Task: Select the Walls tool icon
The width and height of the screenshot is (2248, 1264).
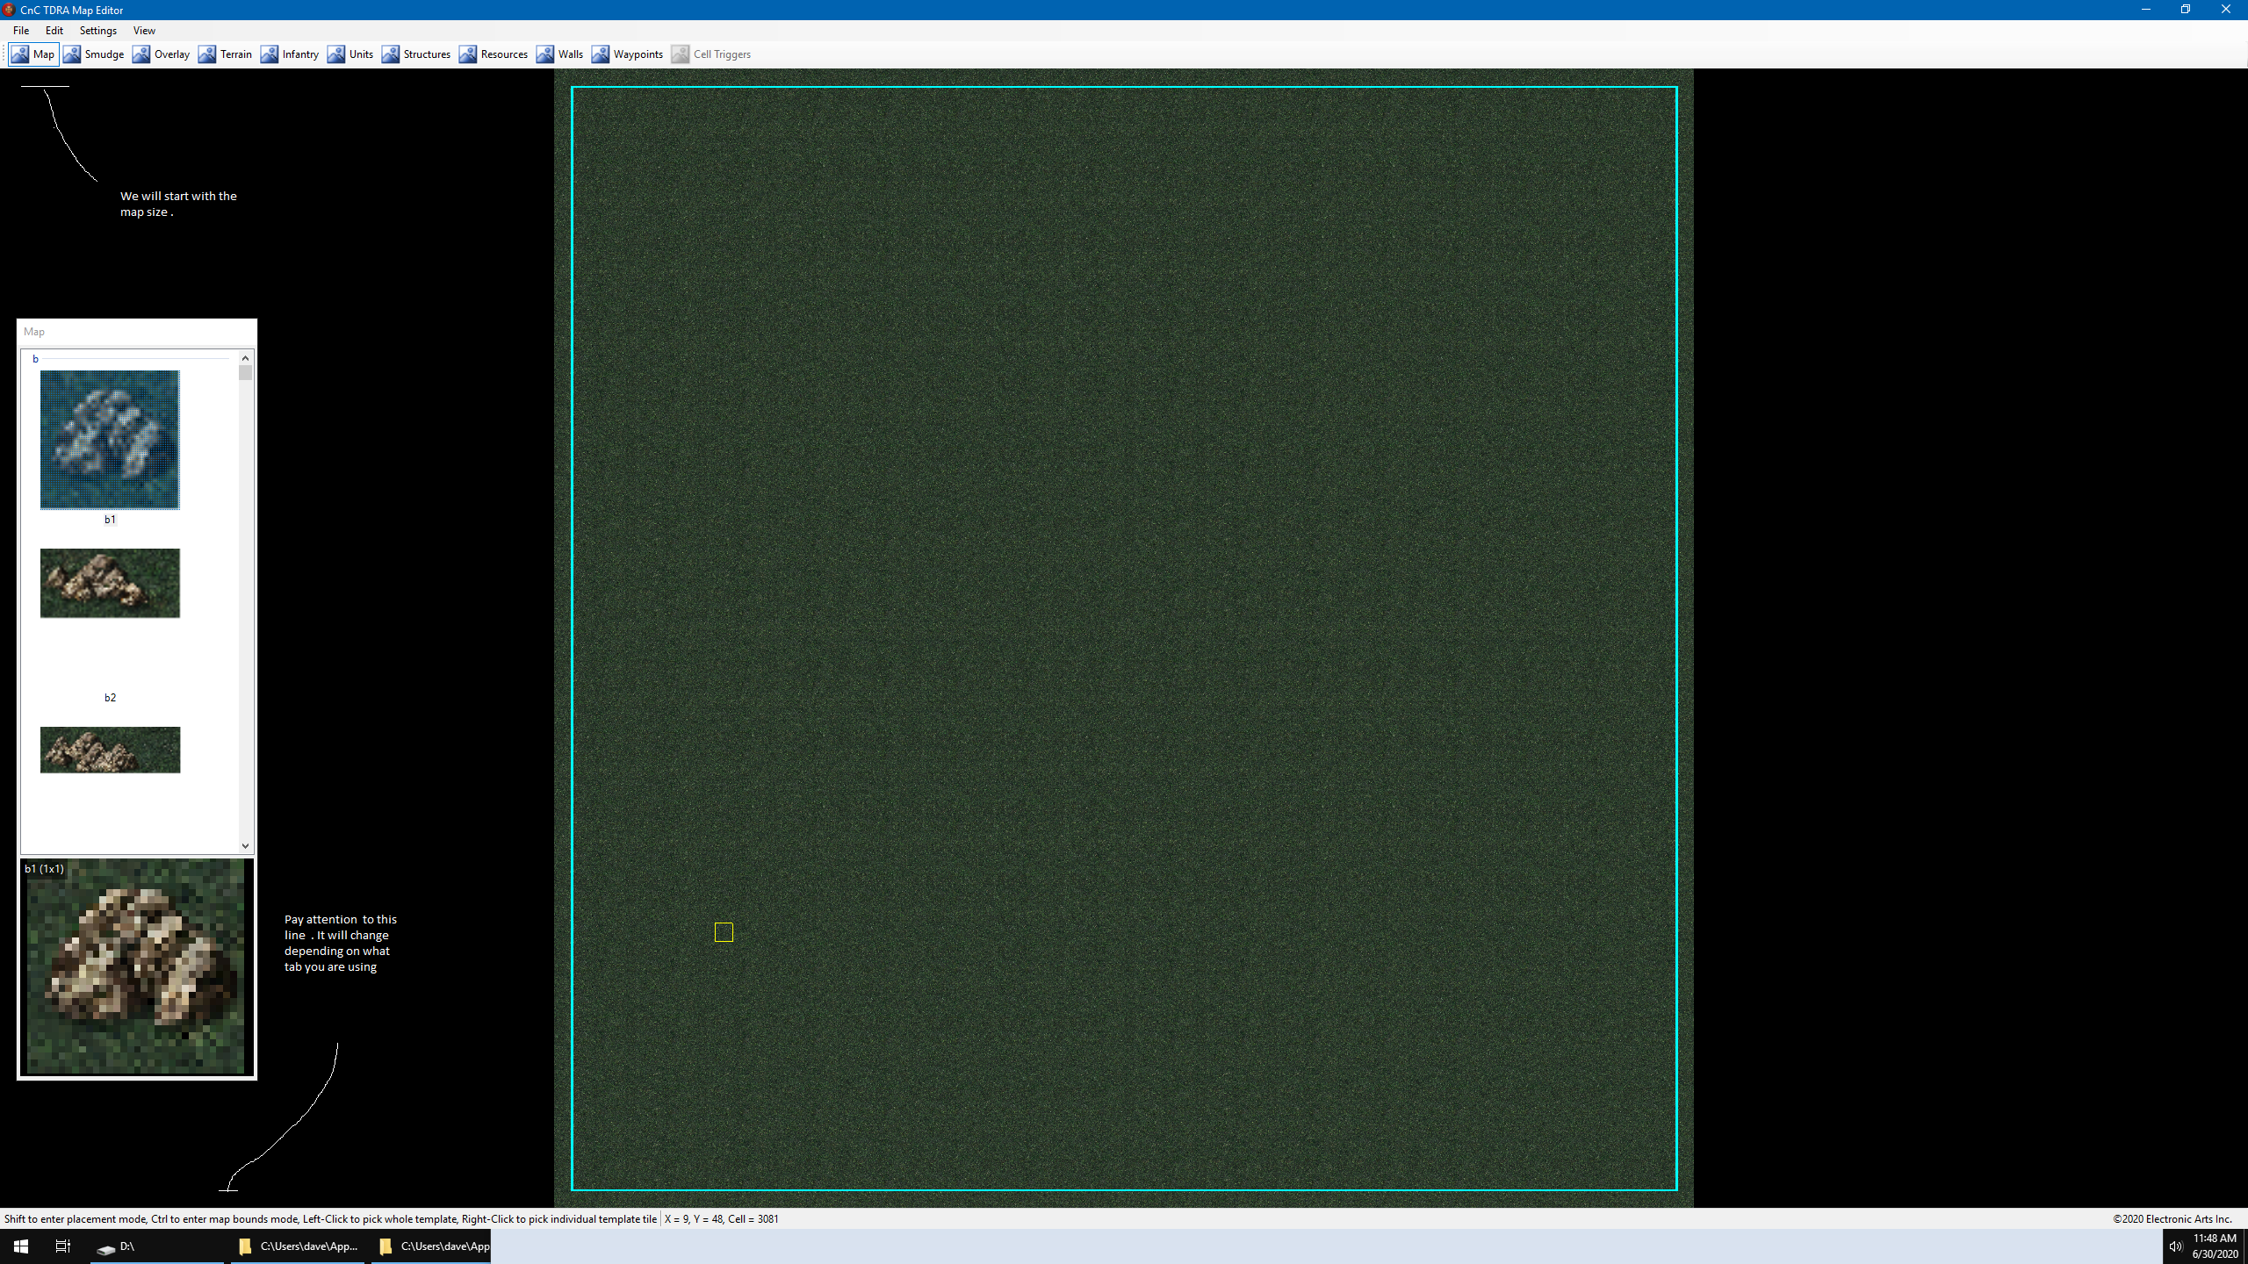Action: (x=545, y=54)
